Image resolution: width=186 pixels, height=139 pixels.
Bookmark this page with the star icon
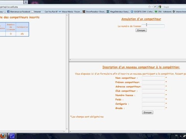coord(150,7)
